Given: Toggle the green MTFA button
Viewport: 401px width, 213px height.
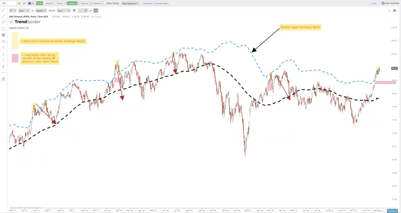Looking at the screenshot, I should pos(40,3).
